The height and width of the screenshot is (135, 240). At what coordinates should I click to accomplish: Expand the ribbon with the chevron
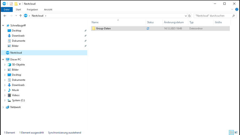232,10
